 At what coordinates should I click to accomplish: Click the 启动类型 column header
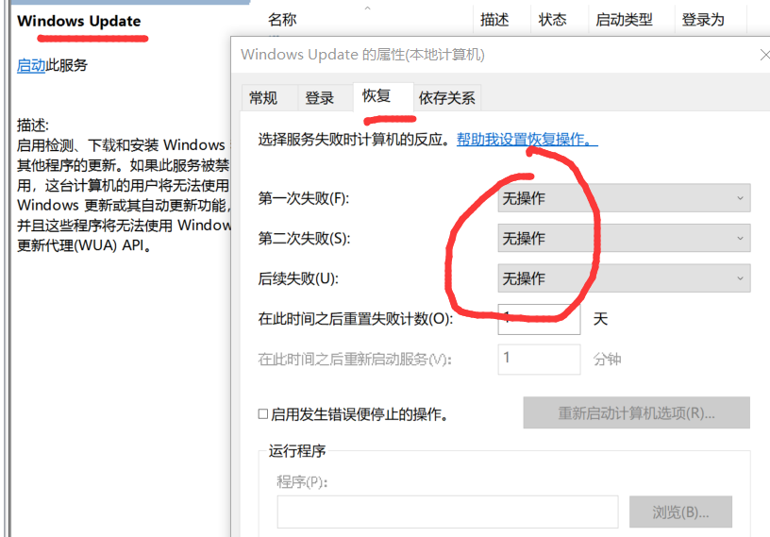(x=624, y=20)
